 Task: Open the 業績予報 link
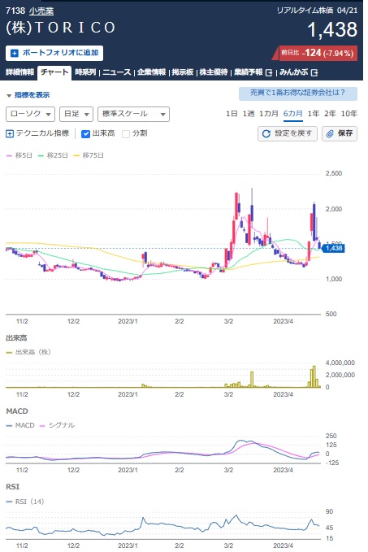coord(249,72)
